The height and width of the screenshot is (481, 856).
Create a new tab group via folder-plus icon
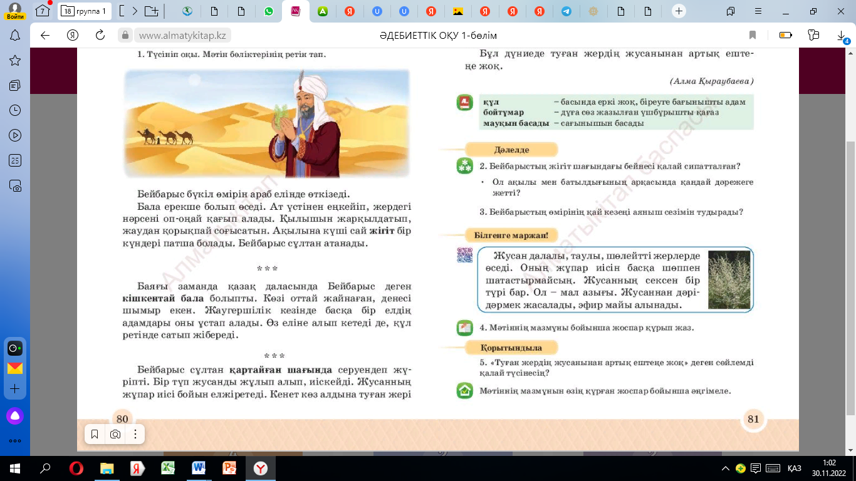click(x=151, y=11)
